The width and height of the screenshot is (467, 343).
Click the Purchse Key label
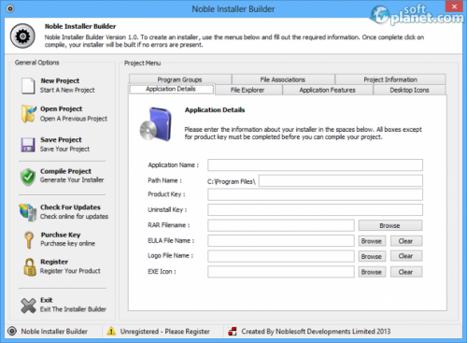61,235
